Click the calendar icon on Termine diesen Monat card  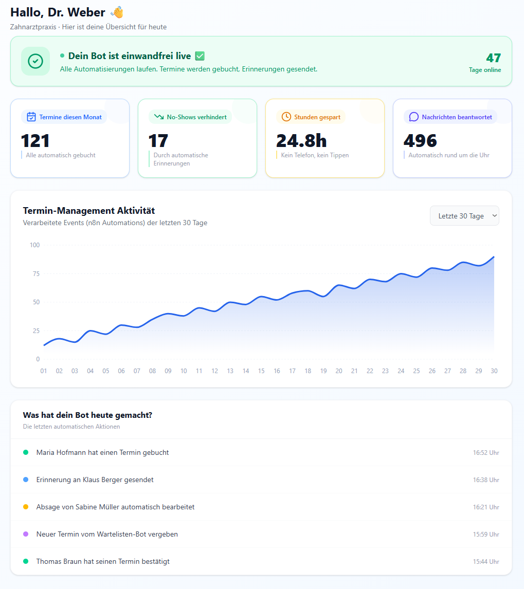click(x=30, y=117)
